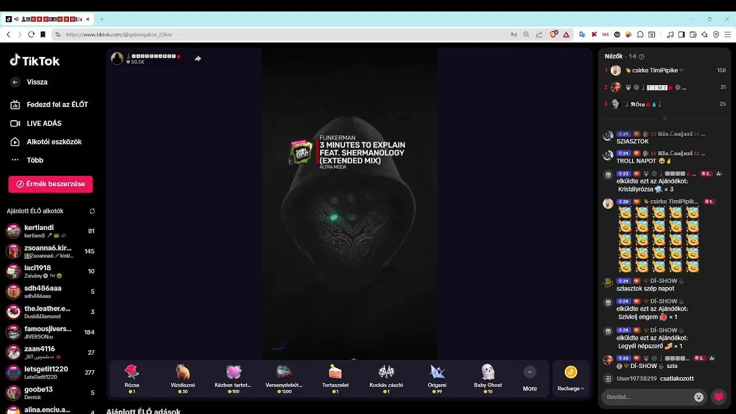Open the extensions puzzle icon
736x414 pixels.
click(x=640, y=34)
